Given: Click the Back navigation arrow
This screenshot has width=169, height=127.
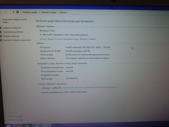Looking at the screenshot, I should pos(1,12).
